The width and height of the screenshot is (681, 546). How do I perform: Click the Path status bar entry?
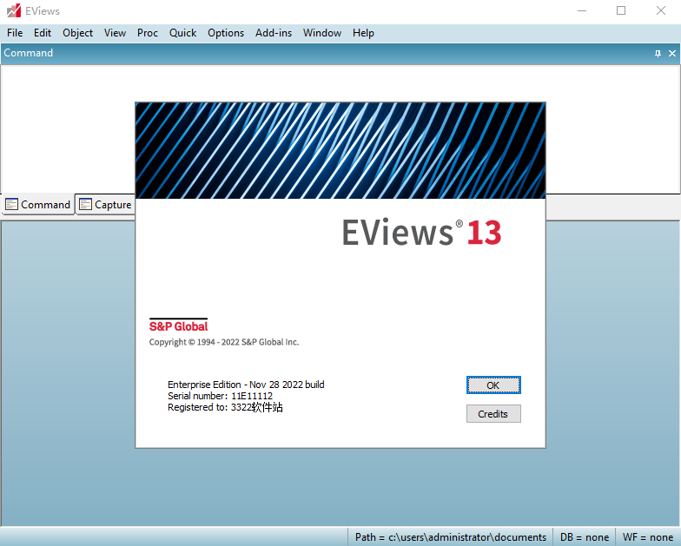click(450, 537)
